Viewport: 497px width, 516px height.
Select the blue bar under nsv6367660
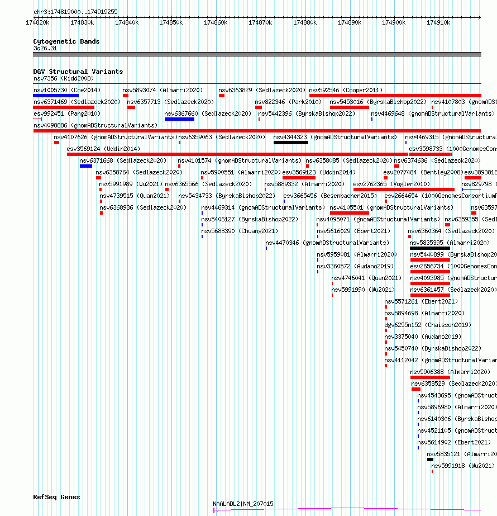(179, 119)
